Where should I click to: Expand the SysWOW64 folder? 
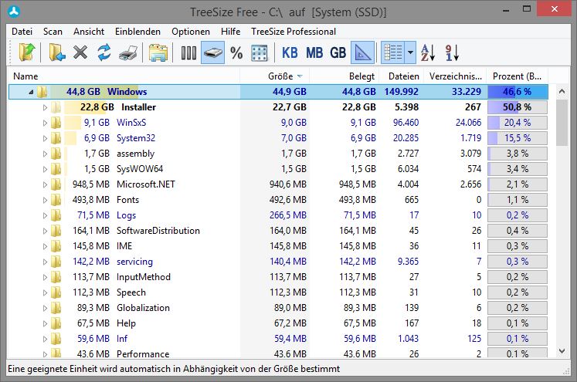[45, 170]
